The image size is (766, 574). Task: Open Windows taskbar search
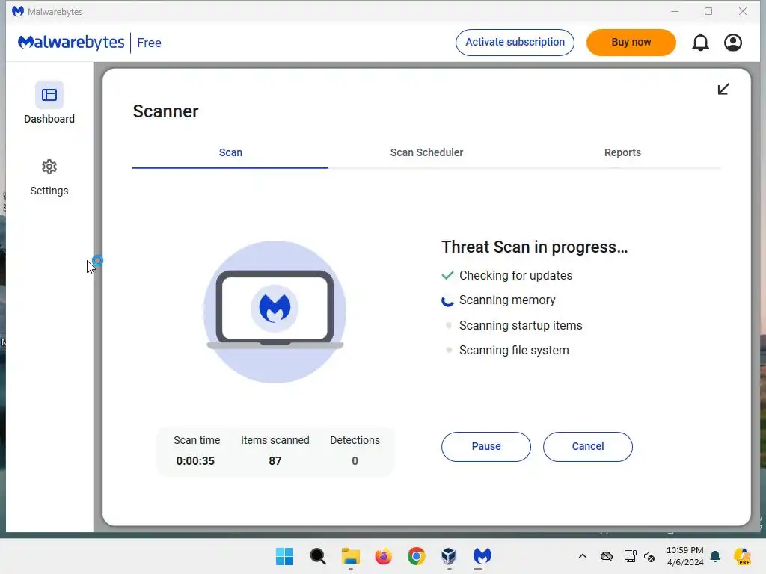pyautogui.click(x=317, y=556)
